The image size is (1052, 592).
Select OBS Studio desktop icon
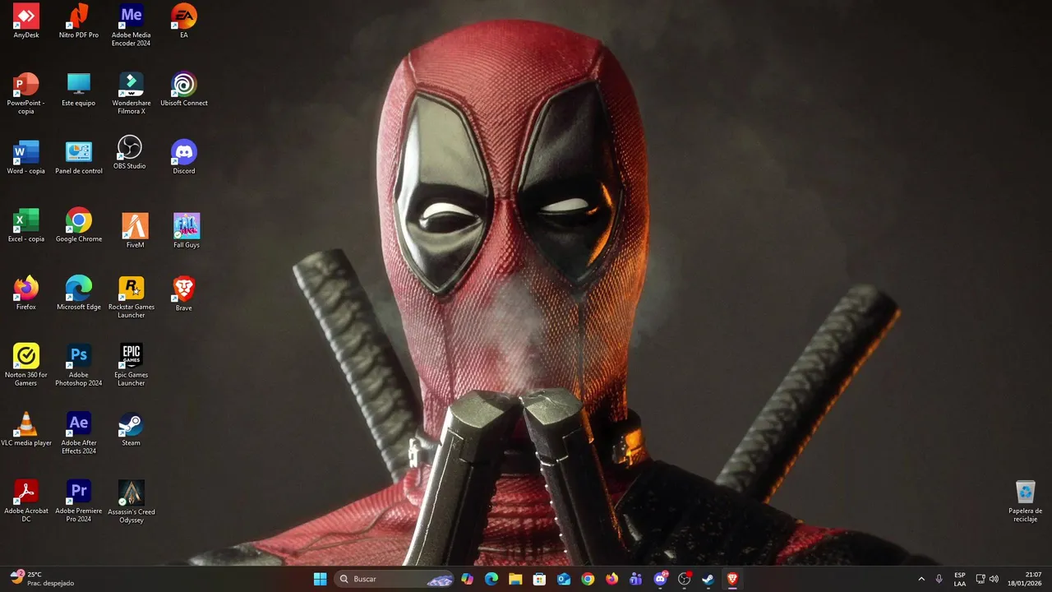[x=130, y=154]
